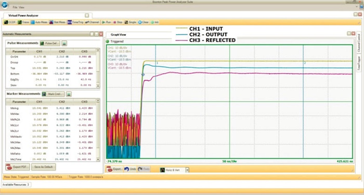Open Time/Trig settings
This screenshot has height=195, width=364.
pyautogui.click(x=75, y=22)
